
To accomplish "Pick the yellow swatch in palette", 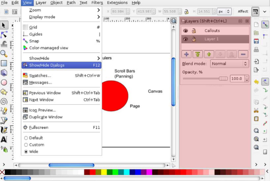I will pyautogui.click(x=104, y=172).
